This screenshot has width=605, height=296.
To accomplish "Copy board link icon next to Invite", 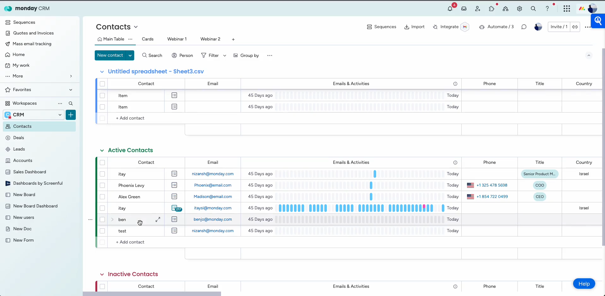I will click(575, 27).
